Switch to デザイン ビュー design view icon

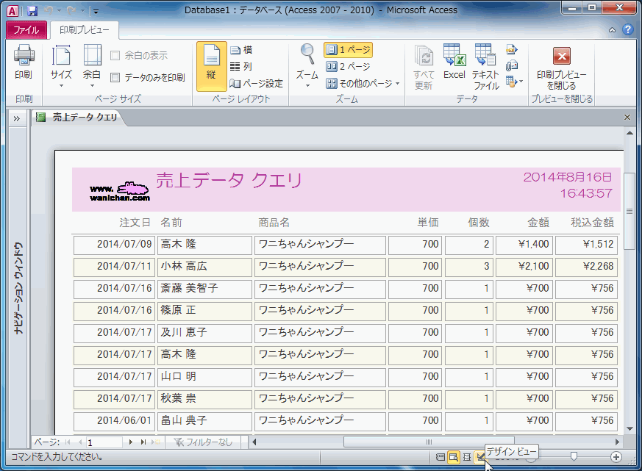pos(479,457)
